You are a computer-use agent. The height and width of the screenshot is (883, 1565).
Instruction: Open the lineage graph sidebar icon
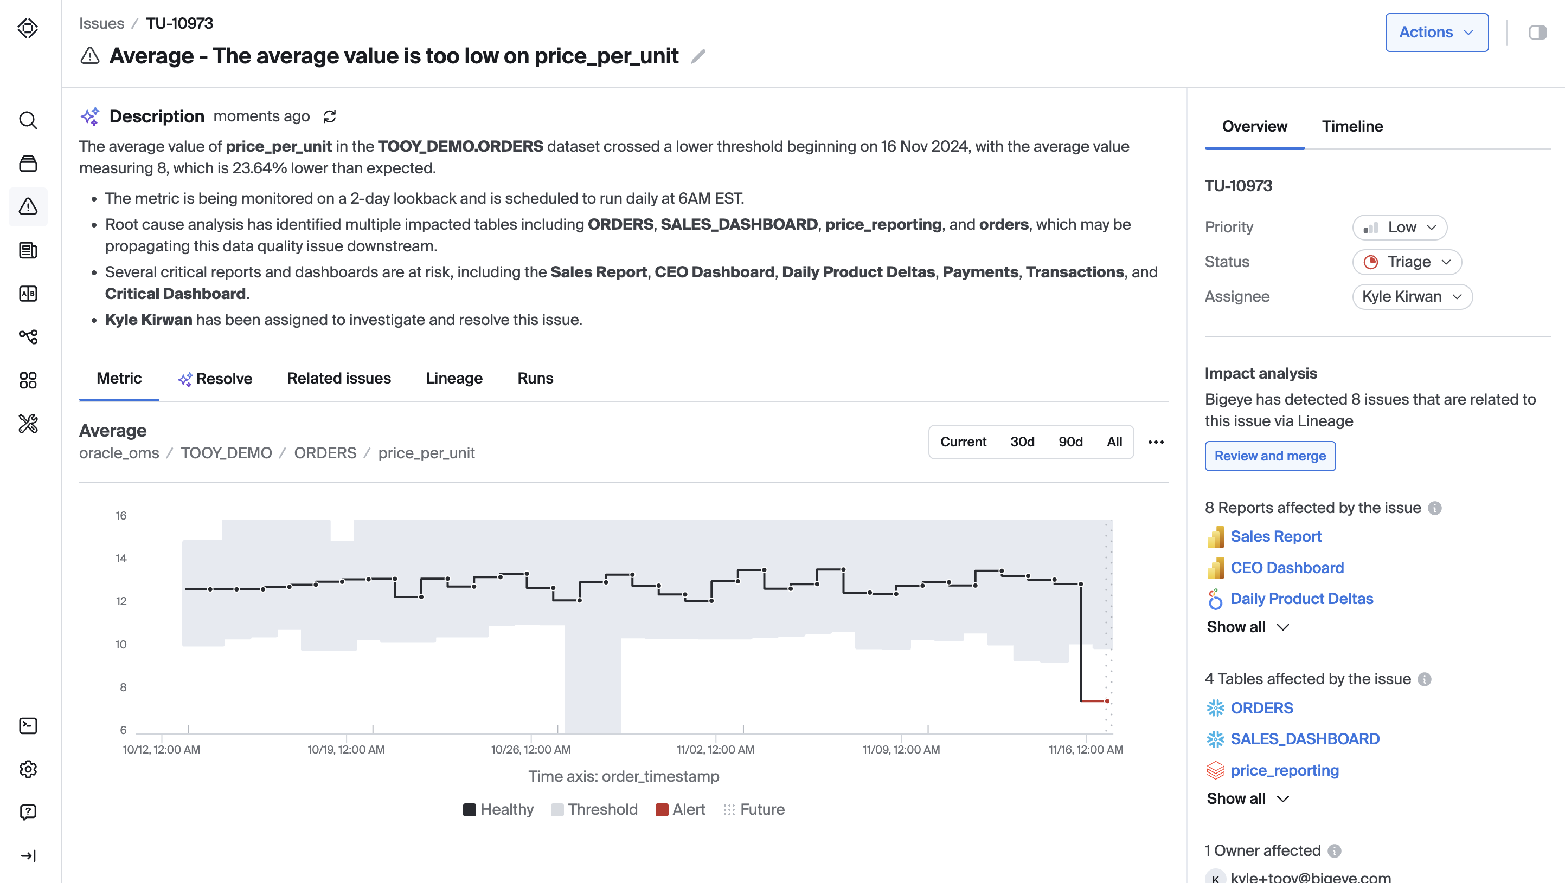click(x=28, y=337)
